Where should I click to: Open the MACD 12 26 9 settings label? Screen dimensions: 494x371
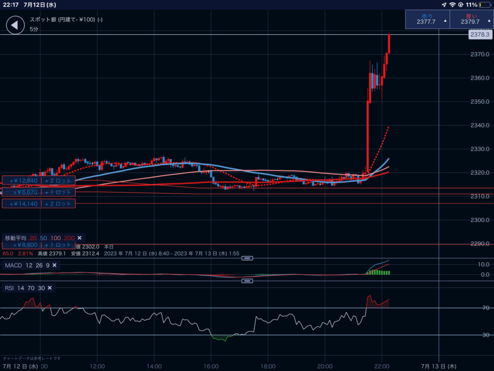(27, 265)
